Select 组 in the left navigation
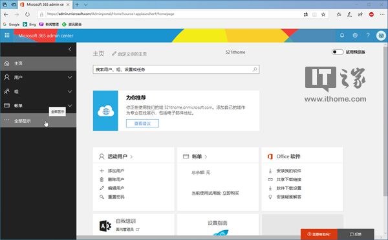Image resolution: width=388 pixels, height=240 pixels. pos(38,92)
